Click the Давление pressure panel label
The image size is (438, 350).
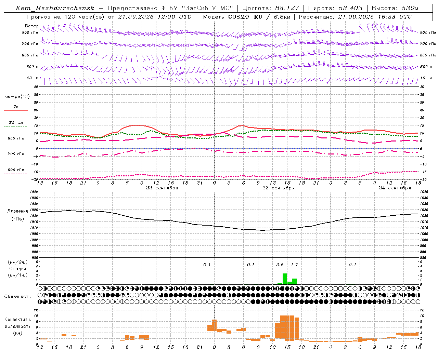18,211
